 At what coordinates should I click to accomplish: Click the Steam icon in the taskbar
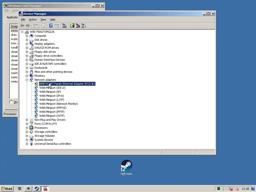[x=37, y=189]
